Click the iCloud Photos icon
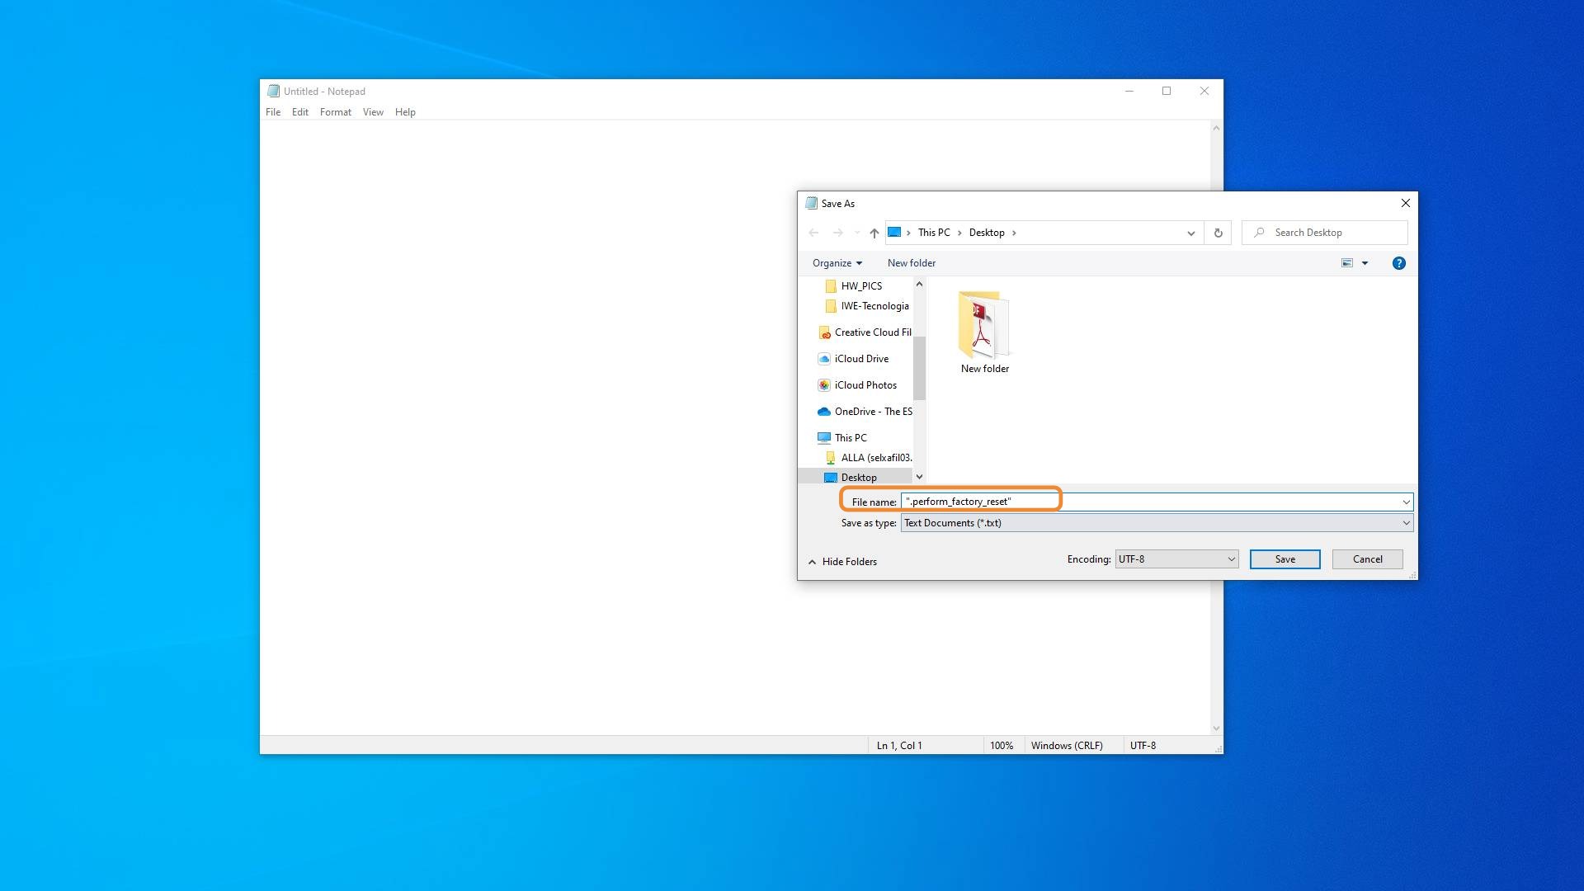This screenshot has width=1584, height=891. (823, 385)
